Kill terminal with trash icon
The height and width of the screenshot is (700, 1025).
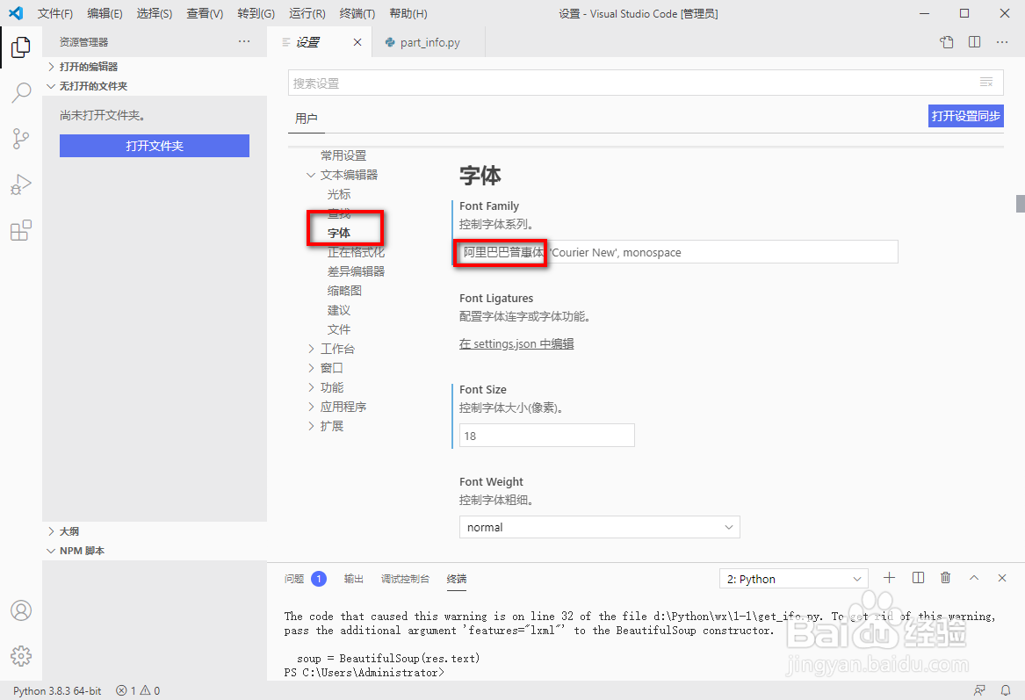945,578
